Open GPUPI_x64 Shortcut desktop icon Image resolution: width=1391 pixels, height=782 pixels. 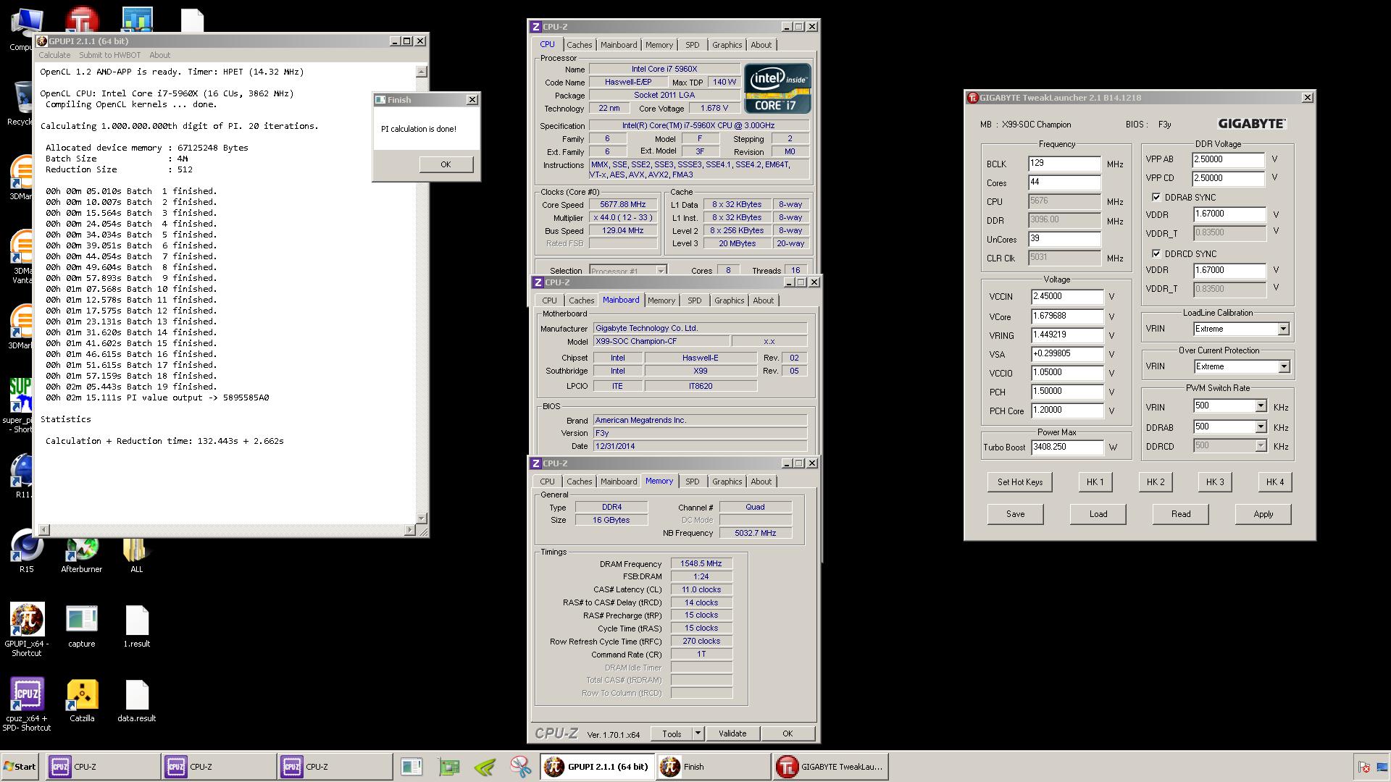(x=27, y=628)
